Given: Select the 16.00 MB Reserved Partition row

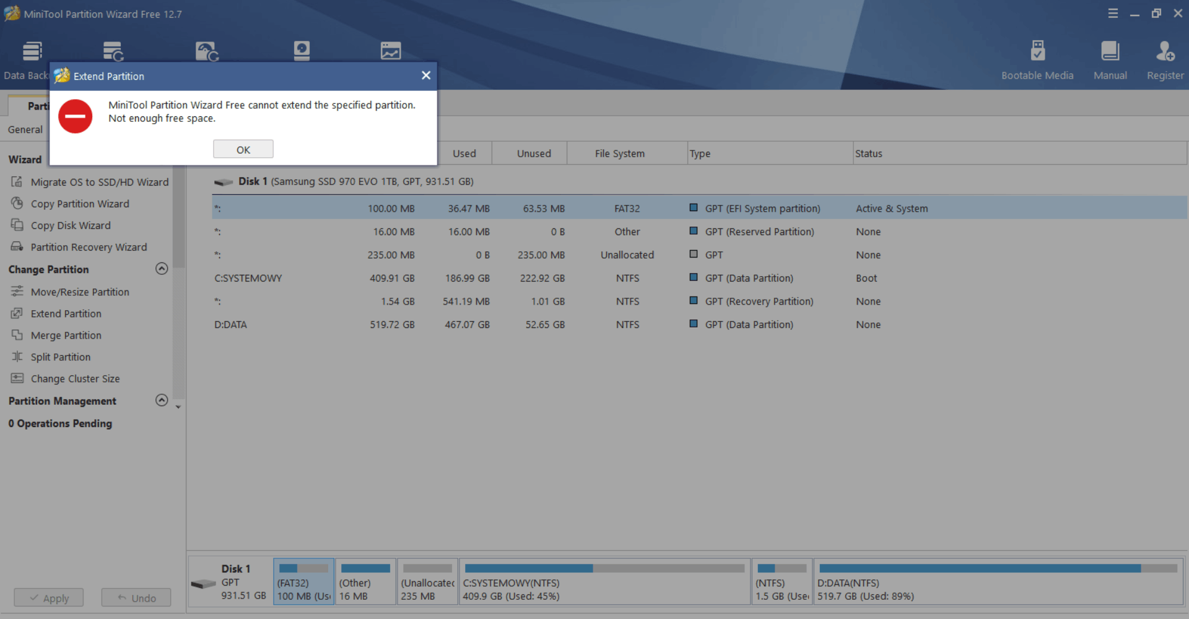Looking at the screenshot, I should tap(699, 232).
